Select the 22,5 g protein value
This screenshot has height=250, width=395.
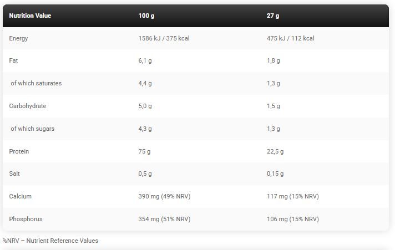[275, 151]
